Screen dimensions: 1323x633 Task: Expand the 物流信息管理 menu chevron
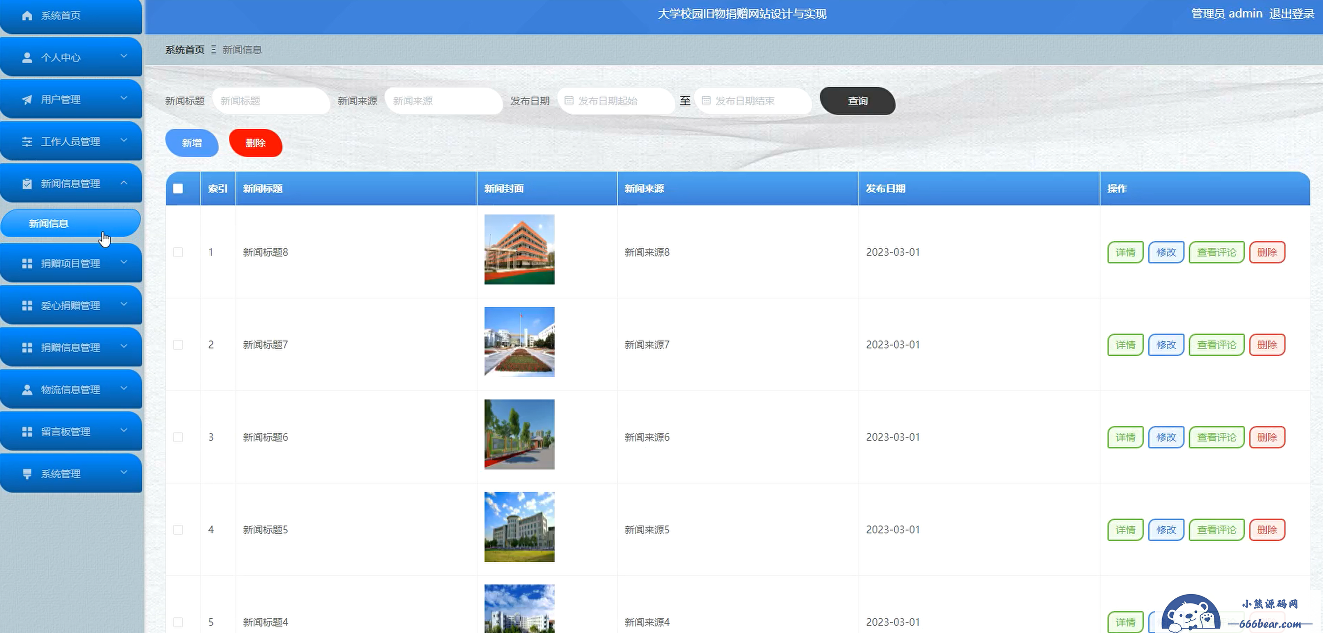tap(124, 388)
